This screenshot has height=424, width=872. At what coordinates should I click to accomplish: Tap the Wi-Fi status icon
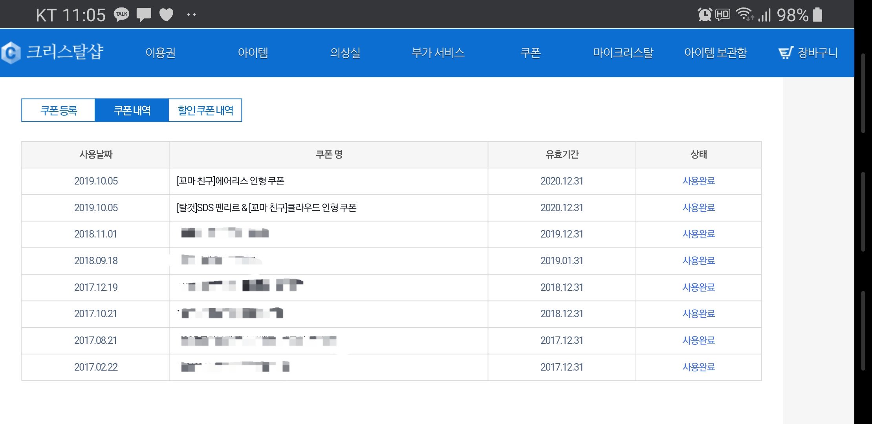744,15
